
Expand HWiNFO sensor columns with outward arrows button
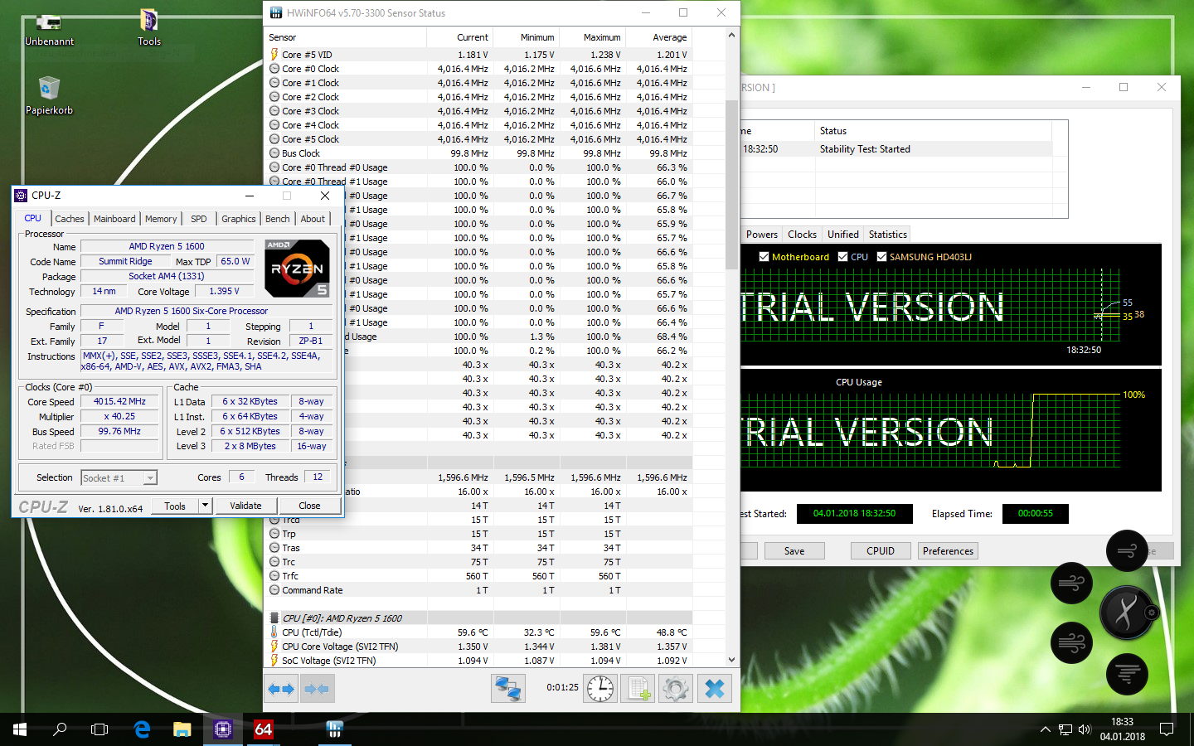coord(281,689)
